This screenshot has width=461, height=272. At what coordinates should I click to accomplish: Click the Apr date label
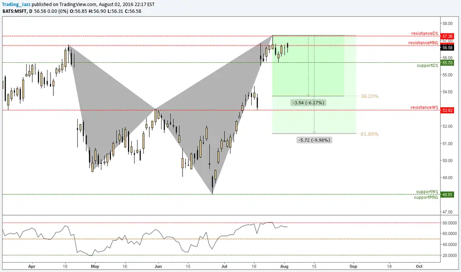click(x=32, y=267)
